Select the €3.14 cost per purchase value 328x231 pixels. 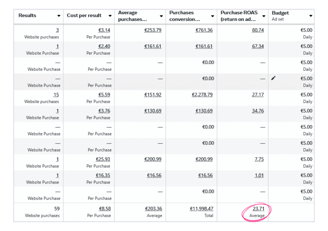click(104, 30)
